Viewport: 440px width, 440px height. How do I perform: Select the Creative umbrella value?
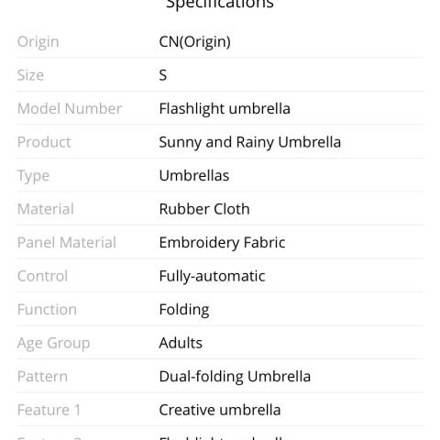pos(220,410)
